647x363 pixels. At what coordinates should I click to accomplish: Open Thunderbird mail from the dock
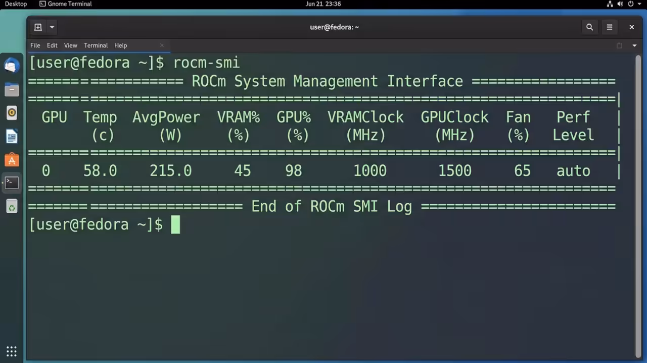click(x=12, y=66)
